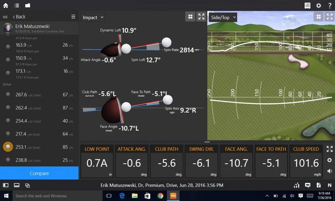This screenshot has height=201, width=335.
Task: Switch Side/Top panel to grid layout
Action: tap(318, 17)
